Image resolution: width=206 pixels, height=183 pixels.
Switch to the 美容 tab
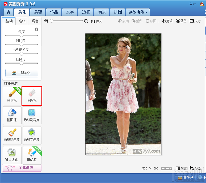[38, 12]
